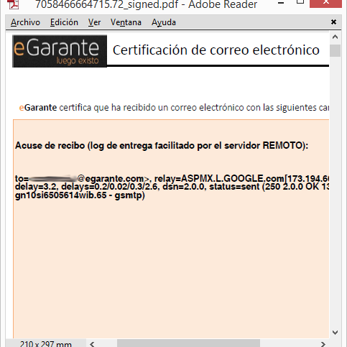Open the Archivo menu

coord(25,22)
